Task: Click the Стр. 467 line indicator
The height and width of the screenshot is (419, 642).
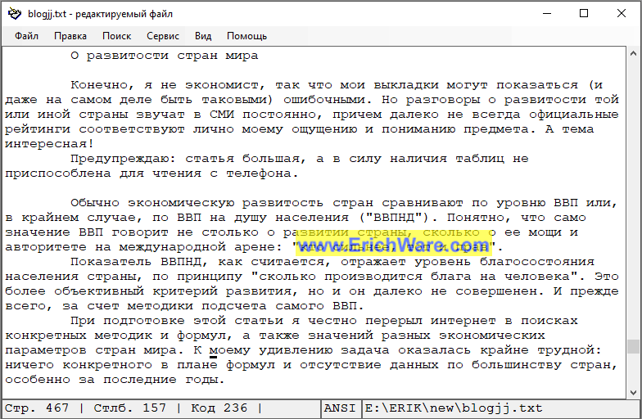Action: (x=38, y=408)
